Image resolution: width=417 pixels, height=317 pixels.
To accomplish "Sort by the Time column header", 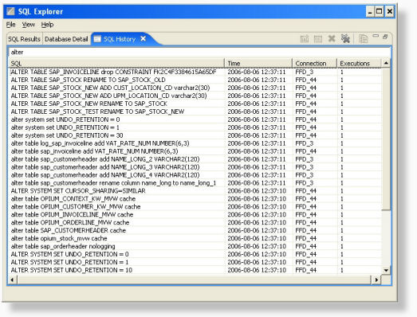I will pyautogui.click(x=258, y=64).
